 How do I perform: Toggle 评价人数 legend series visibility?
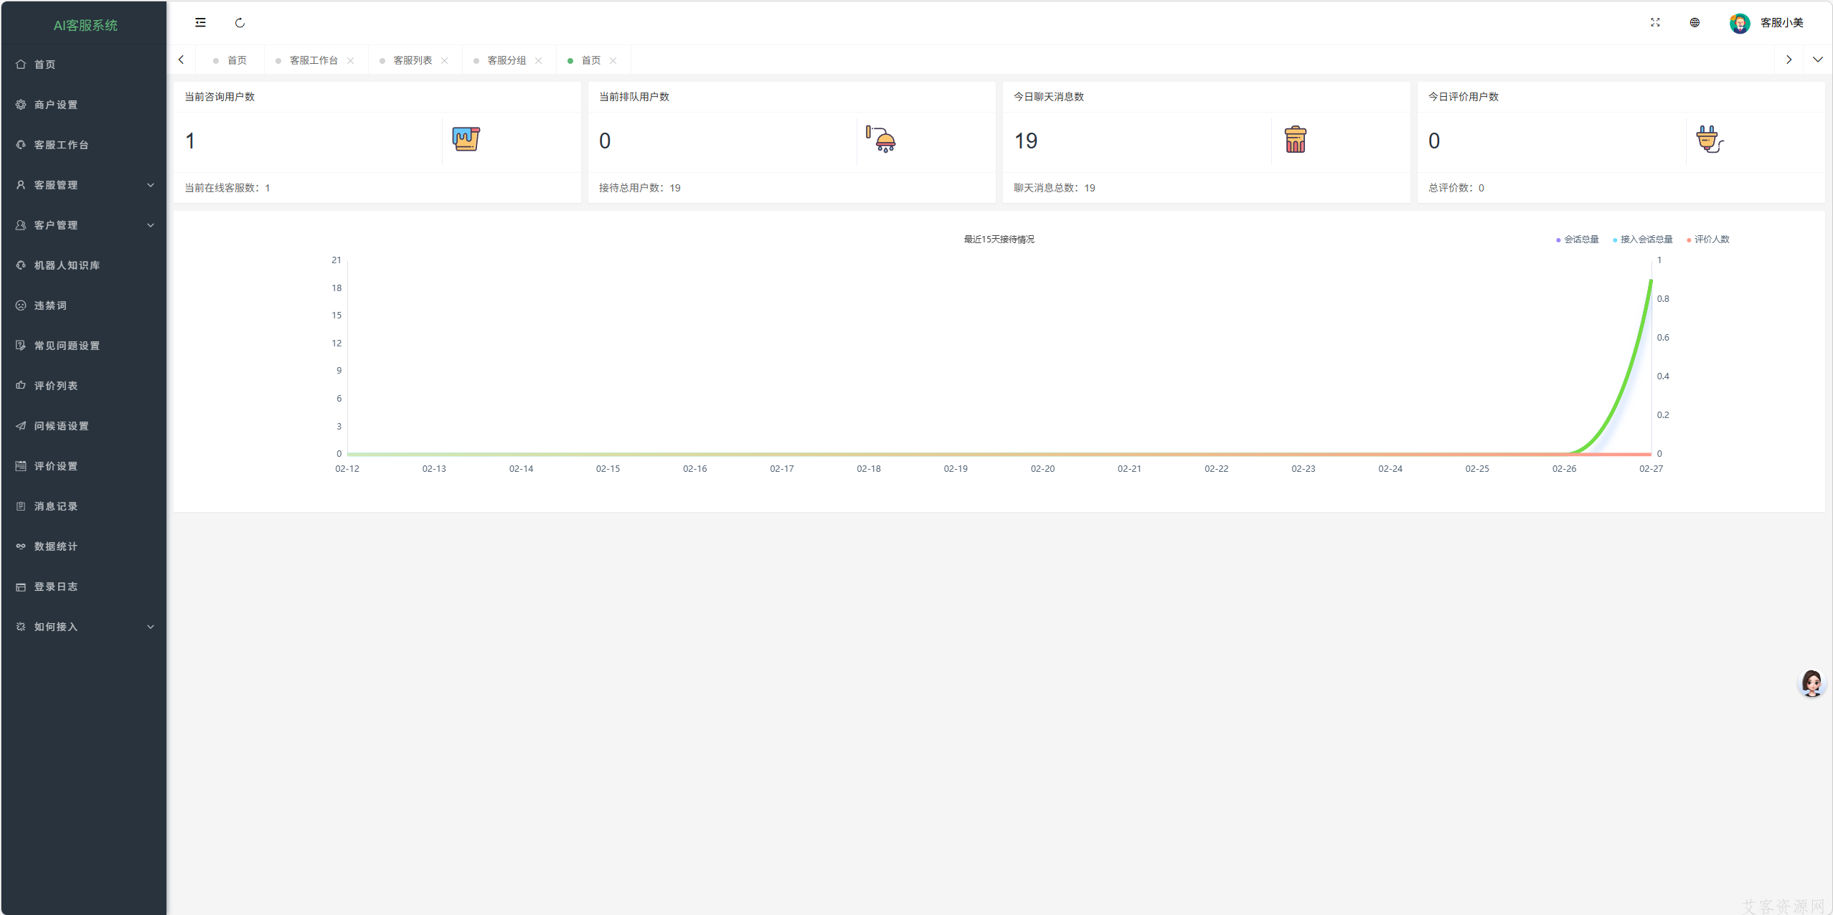click(1708, 240)
